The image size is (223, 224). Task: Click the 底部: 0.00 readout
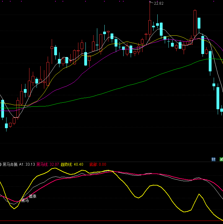tap(98, 164)
